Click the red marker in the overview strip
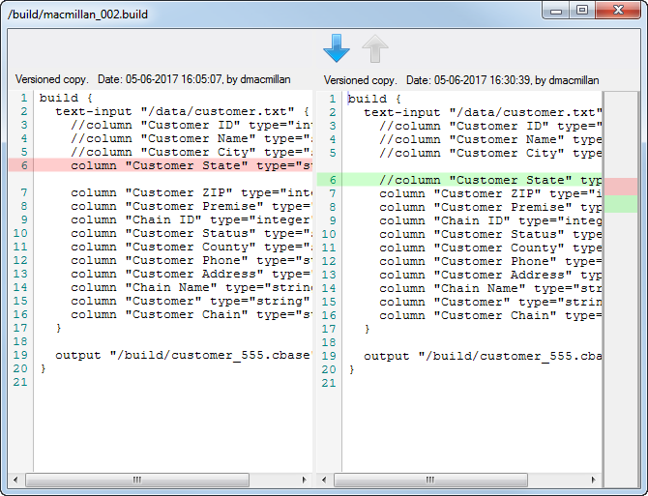648x496 pixels. (620, 186)
